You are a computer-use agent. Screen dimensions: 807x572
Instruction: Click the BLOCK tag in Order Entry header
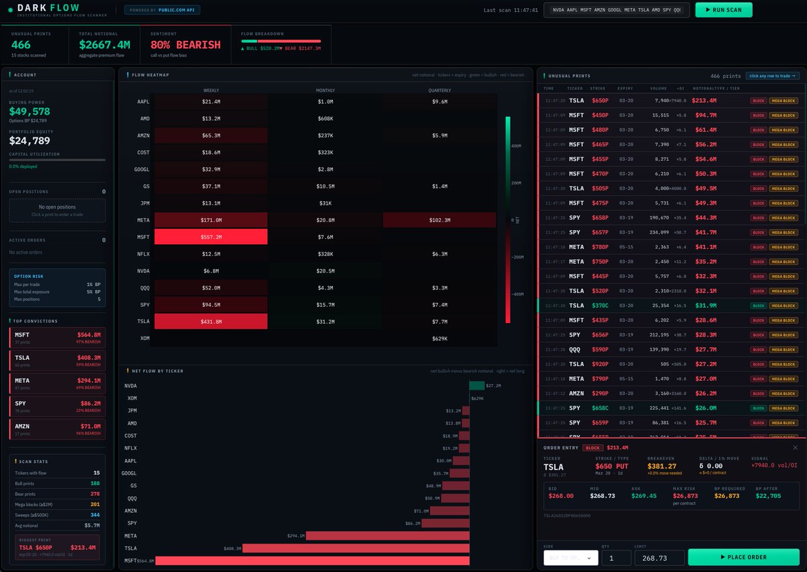point(592,448)
